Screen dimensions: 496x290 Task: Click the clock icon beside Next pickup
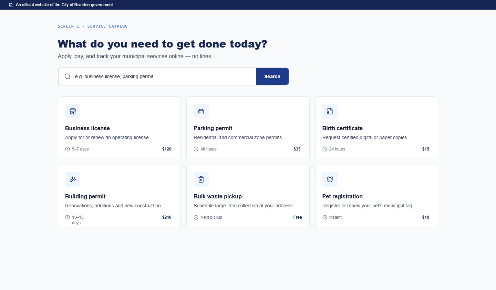(x=196, y=217)
